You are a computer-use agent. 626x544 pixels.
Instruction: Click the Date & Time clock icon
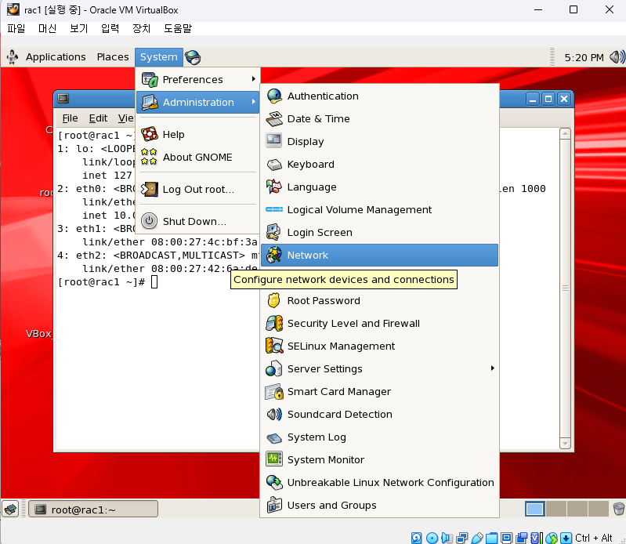point(274,118)
